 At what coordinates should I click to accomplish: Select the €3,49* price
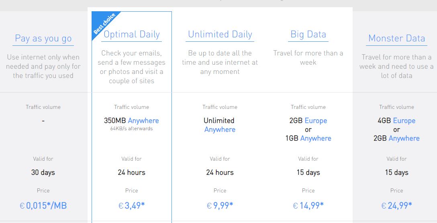tap(132, 206)
